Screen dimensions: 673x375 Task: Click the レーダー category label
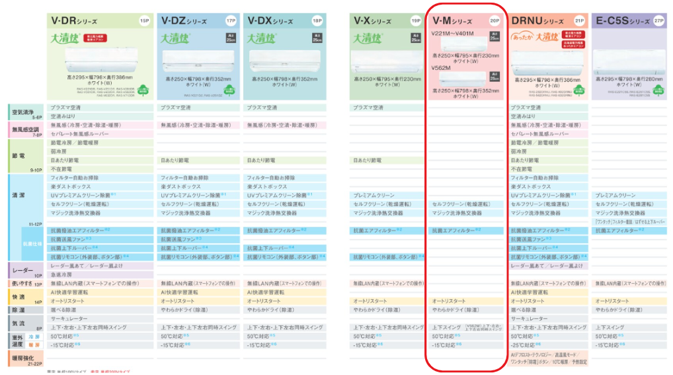click(26, 270)
